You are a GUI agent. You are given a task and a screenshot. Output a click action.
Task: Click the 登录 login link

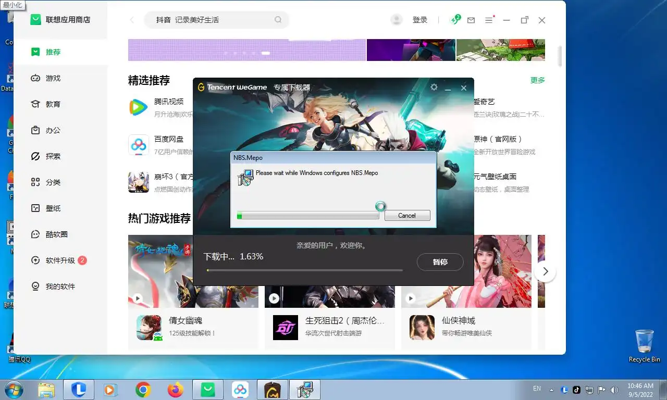(x=420, y=20)
